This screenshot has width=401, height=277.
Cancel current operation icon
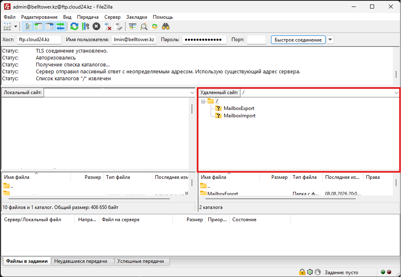(x=96, y=26)
